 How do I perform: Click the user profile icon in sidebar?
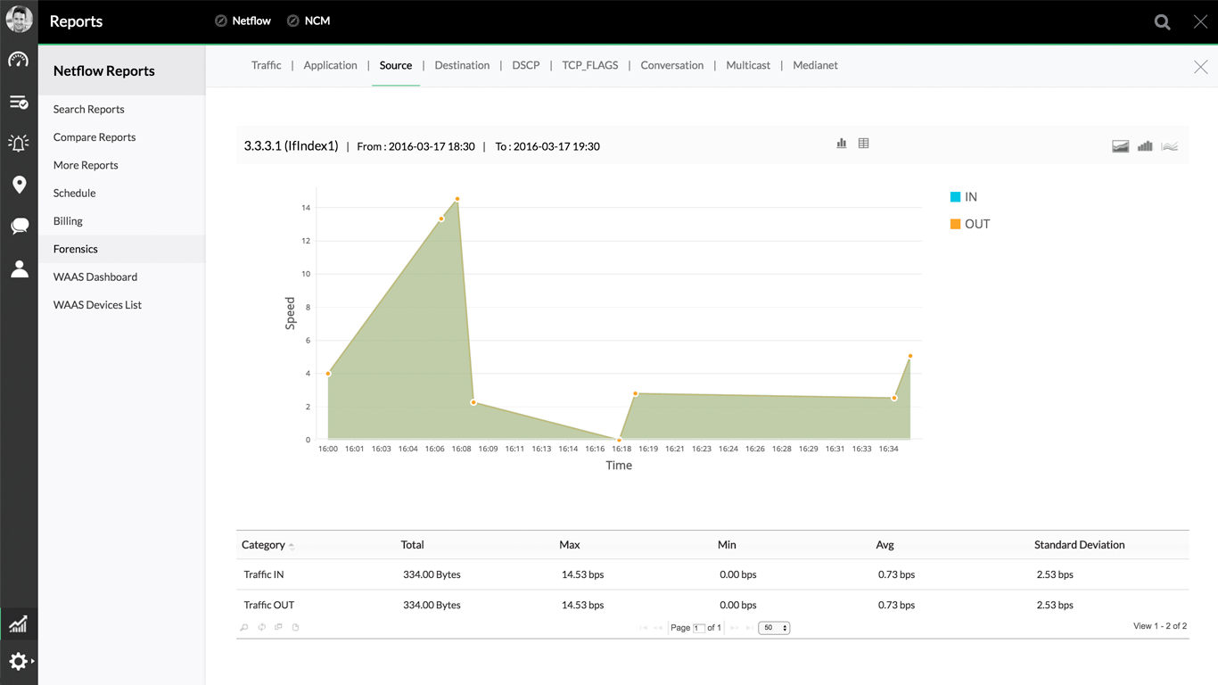(19, 268)
